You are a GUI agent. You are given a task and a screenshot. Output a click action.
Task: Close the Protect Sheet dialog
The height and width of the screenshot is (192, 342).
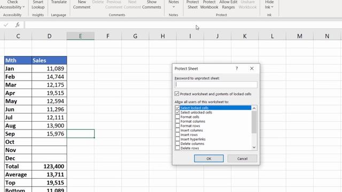(252, 69)
